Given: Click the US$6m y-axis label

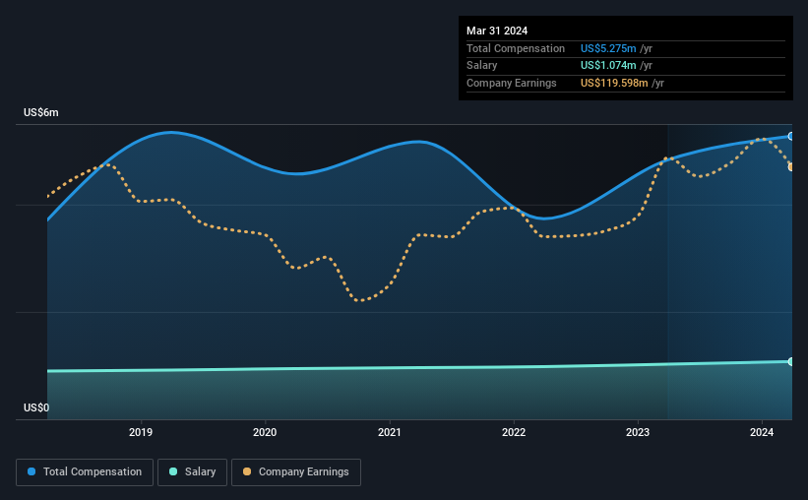Looking at the screenshot, I should (41, 112).
